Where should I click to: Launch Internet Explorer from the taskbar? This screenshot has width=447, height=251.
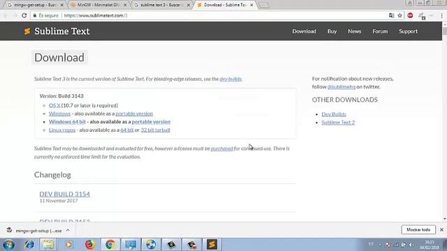click(x=29, y=245)
